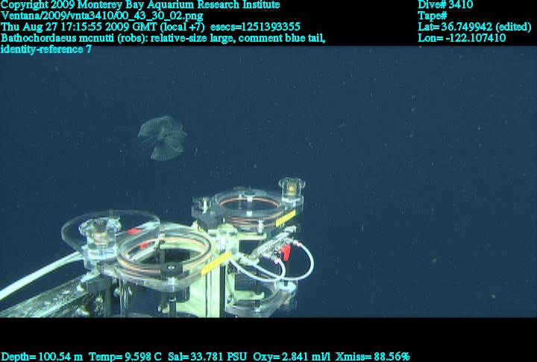
Task: Click the Temp= 9.598 C reading
Action: pos(125,357)
